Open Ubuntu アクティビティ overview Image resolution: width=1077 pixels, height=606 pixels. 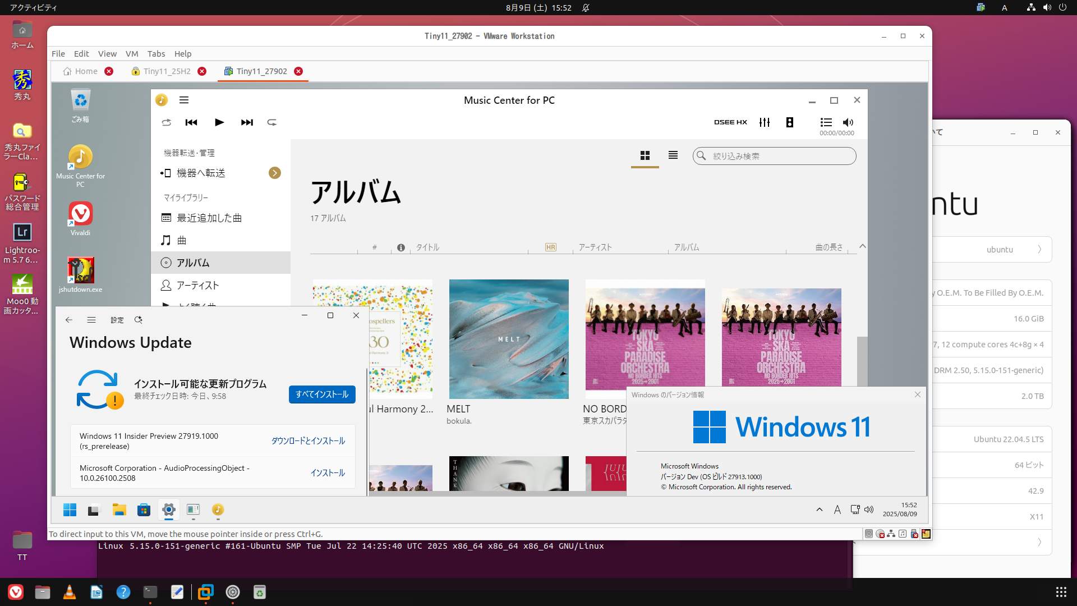33,7
